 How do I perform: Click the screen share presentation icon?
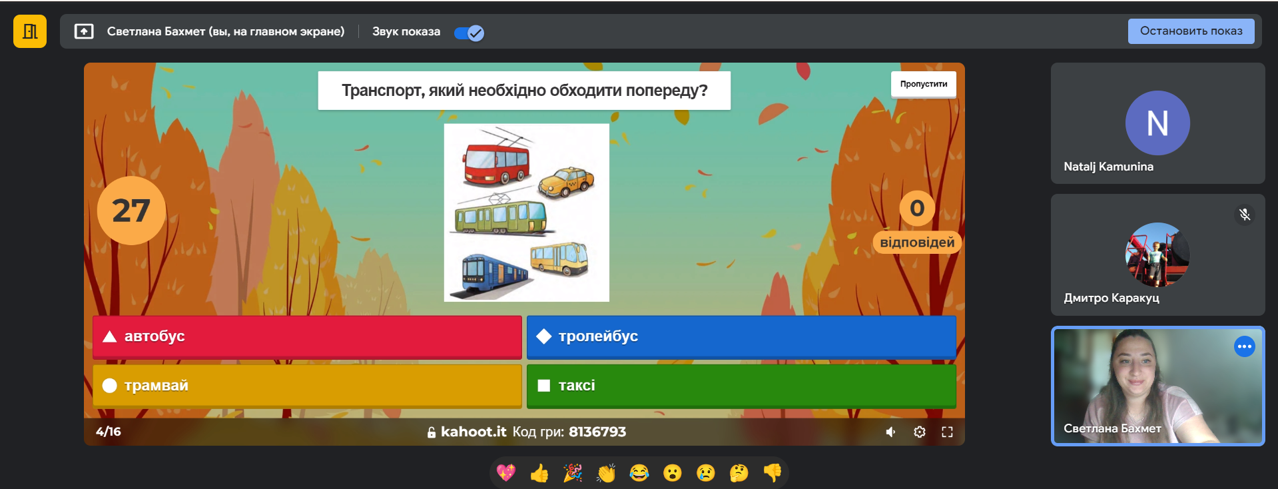(x=84, y=31)
